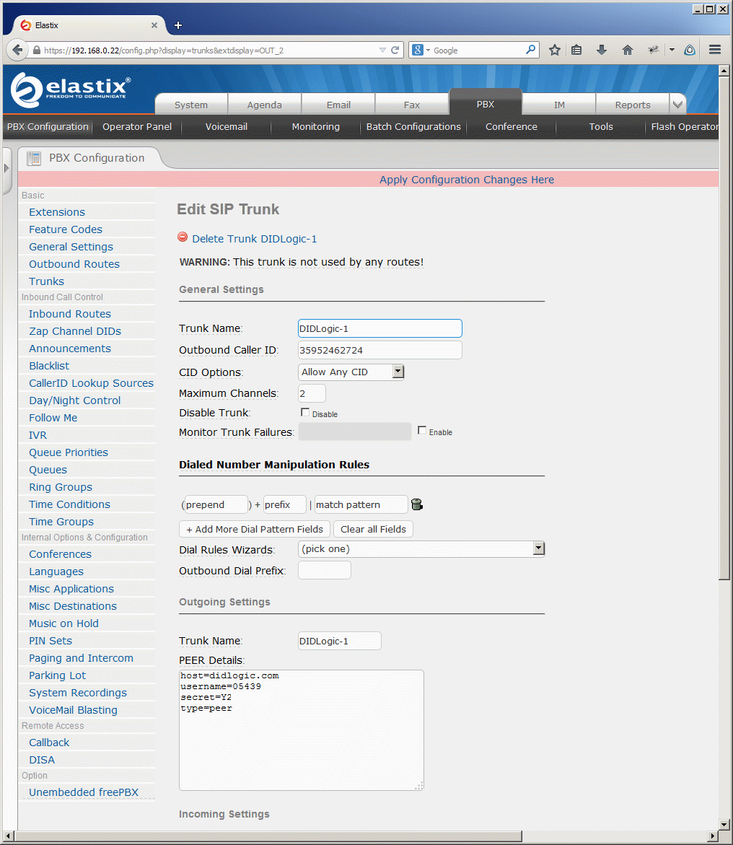Screen dimensions: 733x845
Task: Enable Monitor Trunk Failures checkbox
Action: click(422, 430)
